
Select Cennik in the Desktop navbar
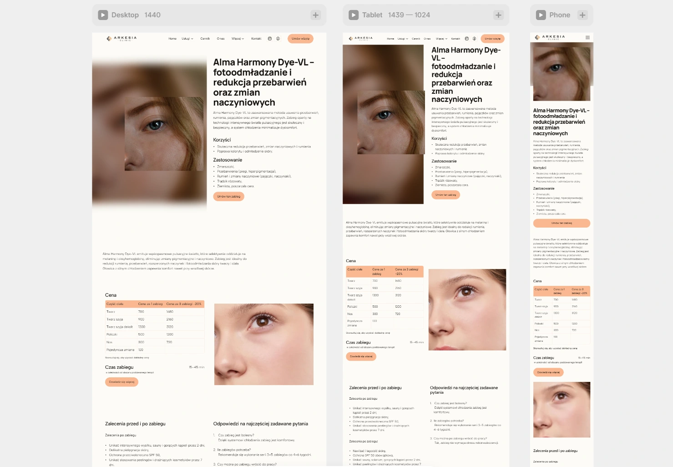(205, 39)
